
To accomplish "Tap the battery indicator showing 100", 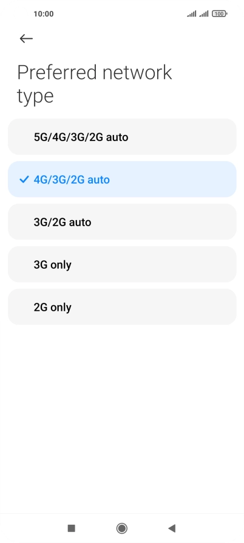I will (220, 14).
